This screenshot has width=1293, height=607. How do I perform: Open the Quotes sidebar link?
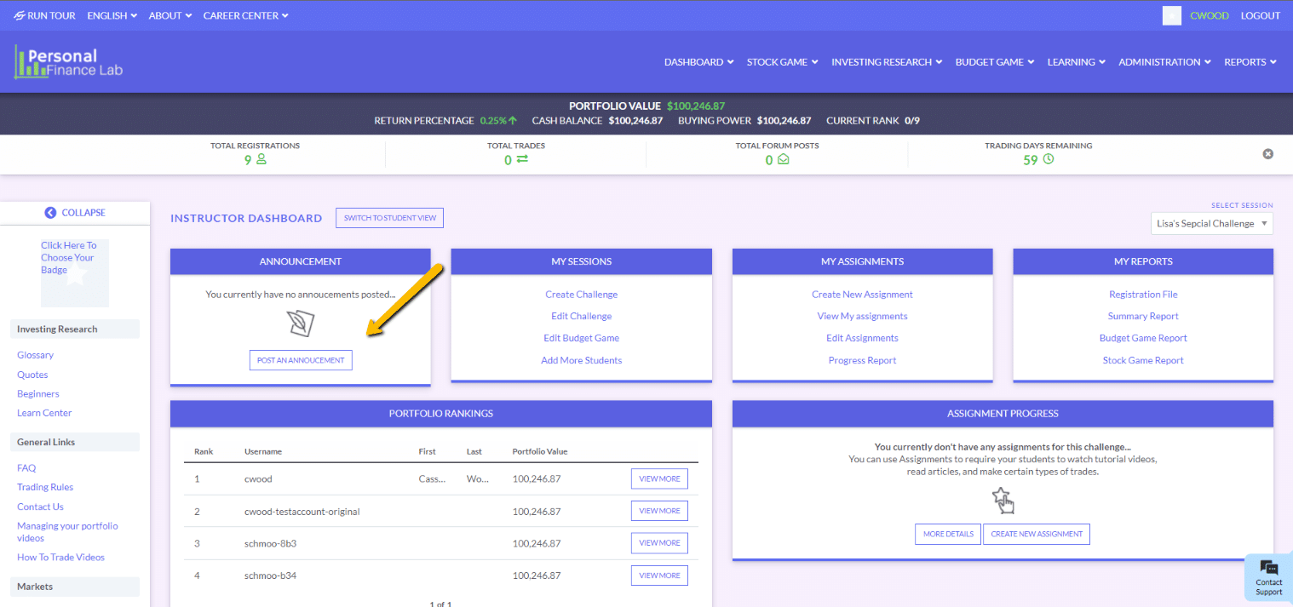coord(32,375)
